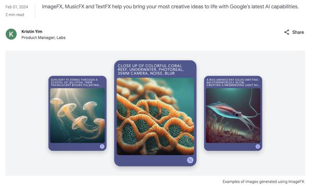Image resolution: width=312 pixels, height=189 pixels.
Task: Click the author name Kristin Yim
Action: tap(32, 32)
